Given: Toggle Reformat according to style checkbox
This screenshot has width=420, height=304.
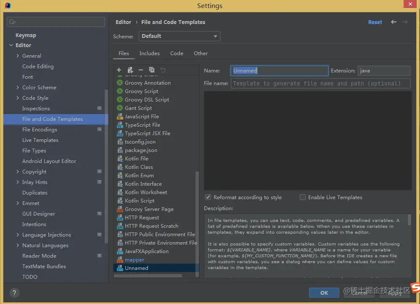Looking at the screenshot, I should (x=208, y=197).
